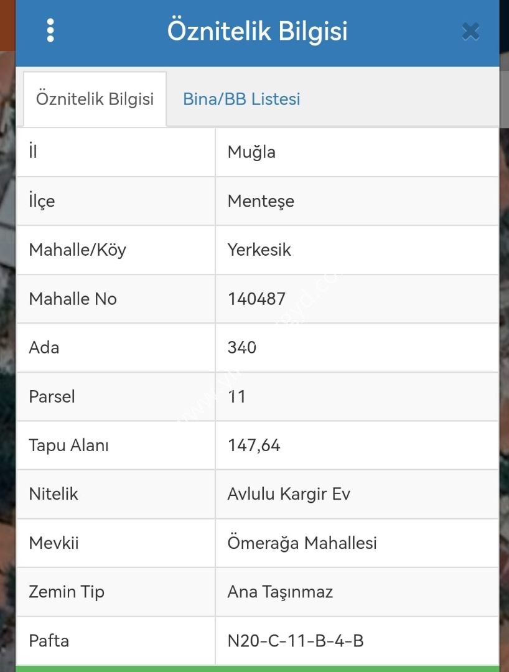The width and height of the screenshot is (509, 672).
Task: Select Tapu Alanı value 147,64
Action: 254,446
